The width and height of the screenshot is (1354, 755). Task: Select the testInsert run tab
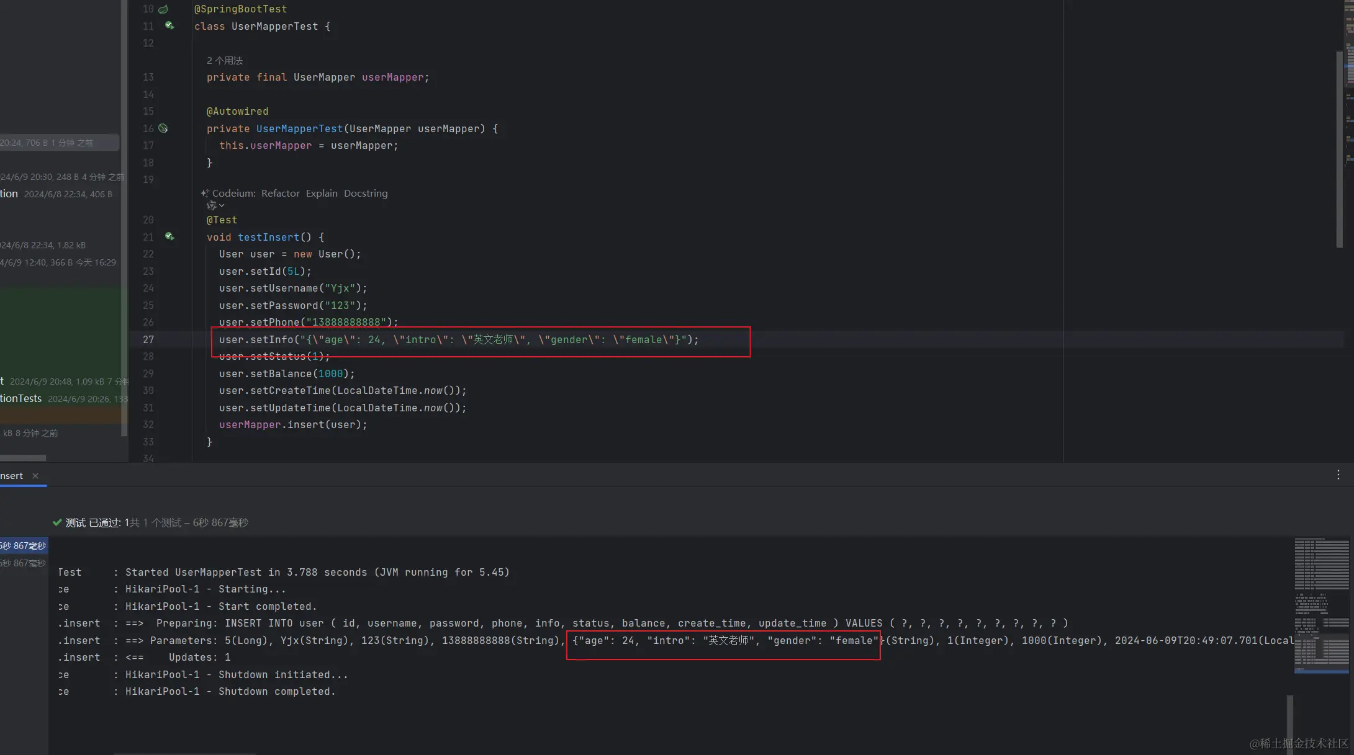11,476
